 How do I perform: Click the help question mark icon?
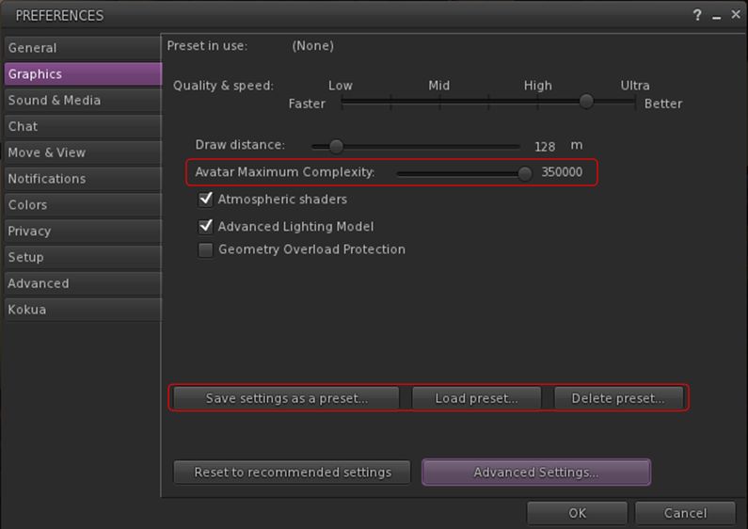(x=698, y=15)
